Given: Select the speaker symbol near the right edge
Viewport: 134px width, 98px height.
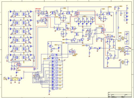Looking at the screenshot, I should (127, 51).
